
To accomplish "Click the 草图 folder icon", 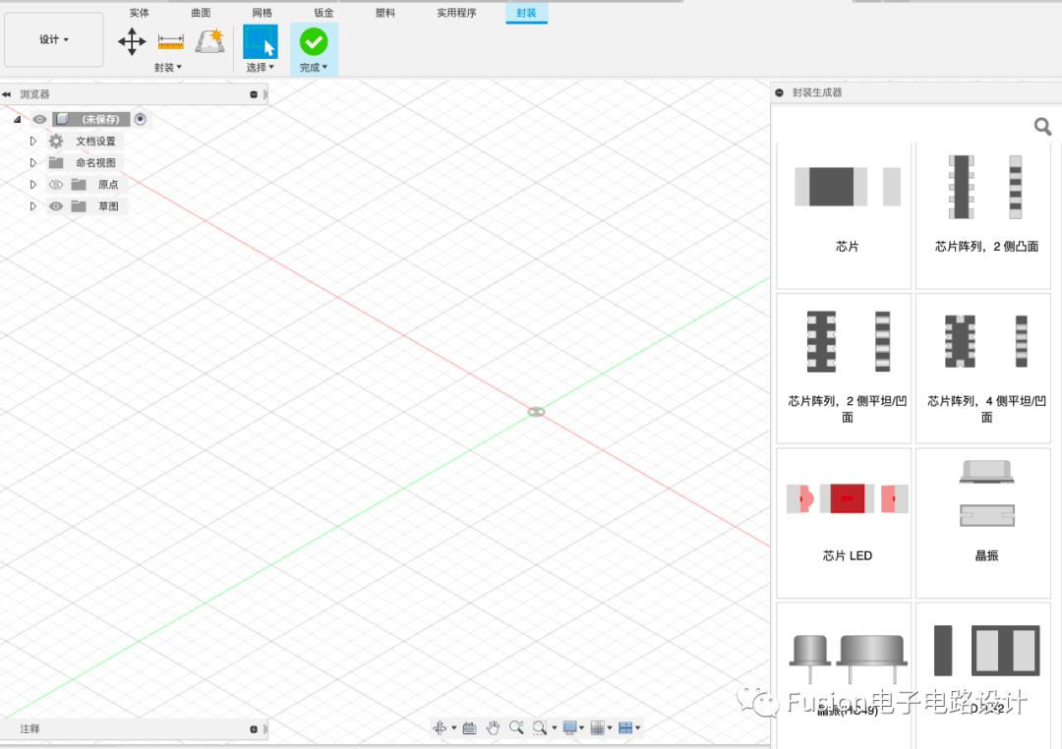I will click(79, 205).
